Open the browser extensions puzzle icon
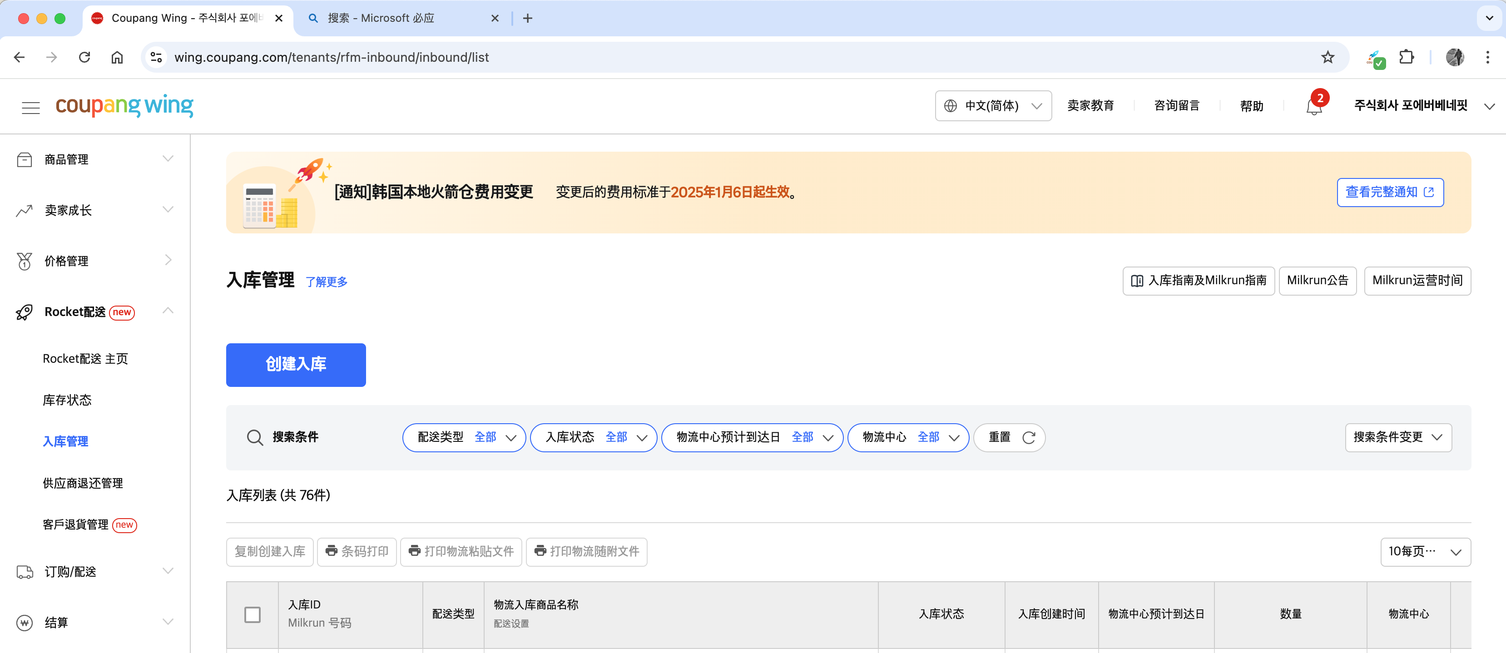 (1407, 57)
